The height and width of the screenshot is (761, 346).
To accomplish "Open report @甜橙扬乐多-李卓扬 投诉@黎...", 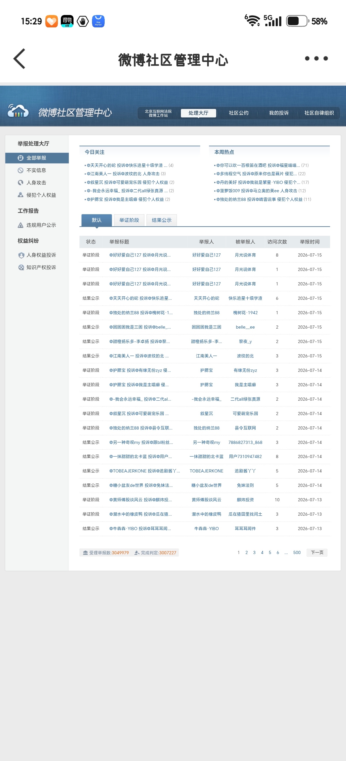I will 140,342.
